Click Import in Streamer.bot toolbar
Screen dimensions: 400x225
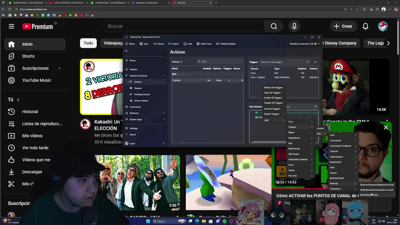pyautogui.click(x=158, y=44)
